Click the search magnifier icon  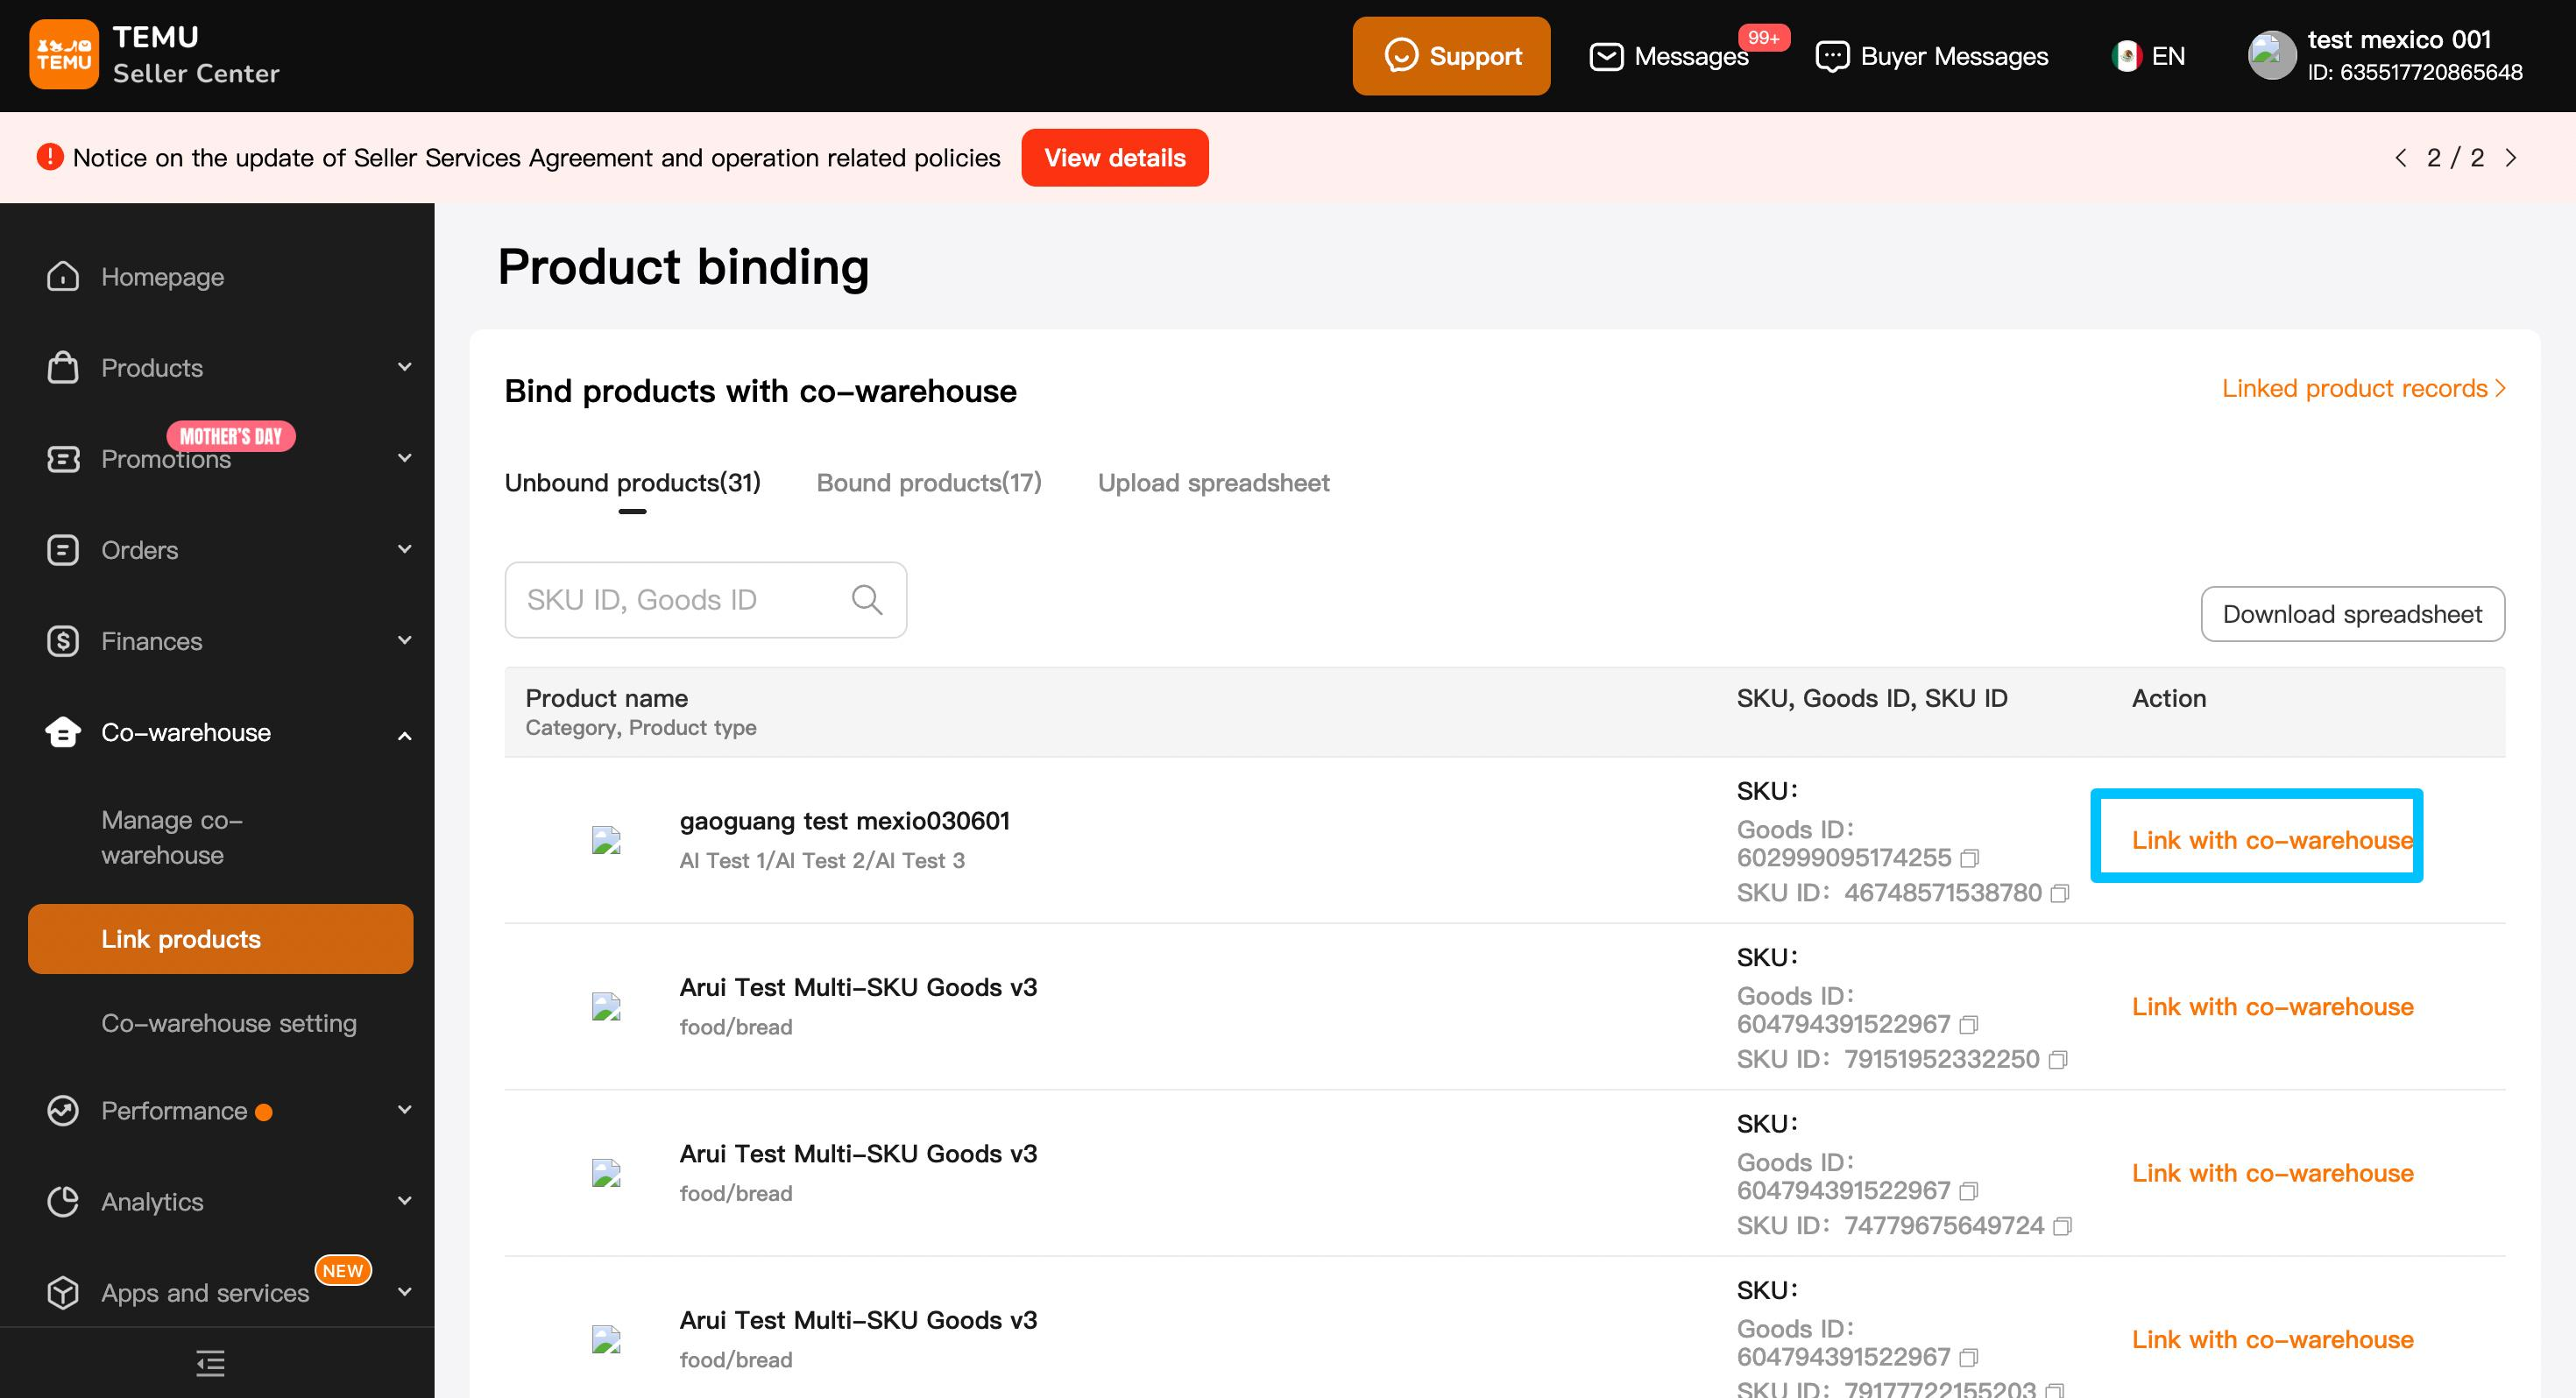[866, 600]
